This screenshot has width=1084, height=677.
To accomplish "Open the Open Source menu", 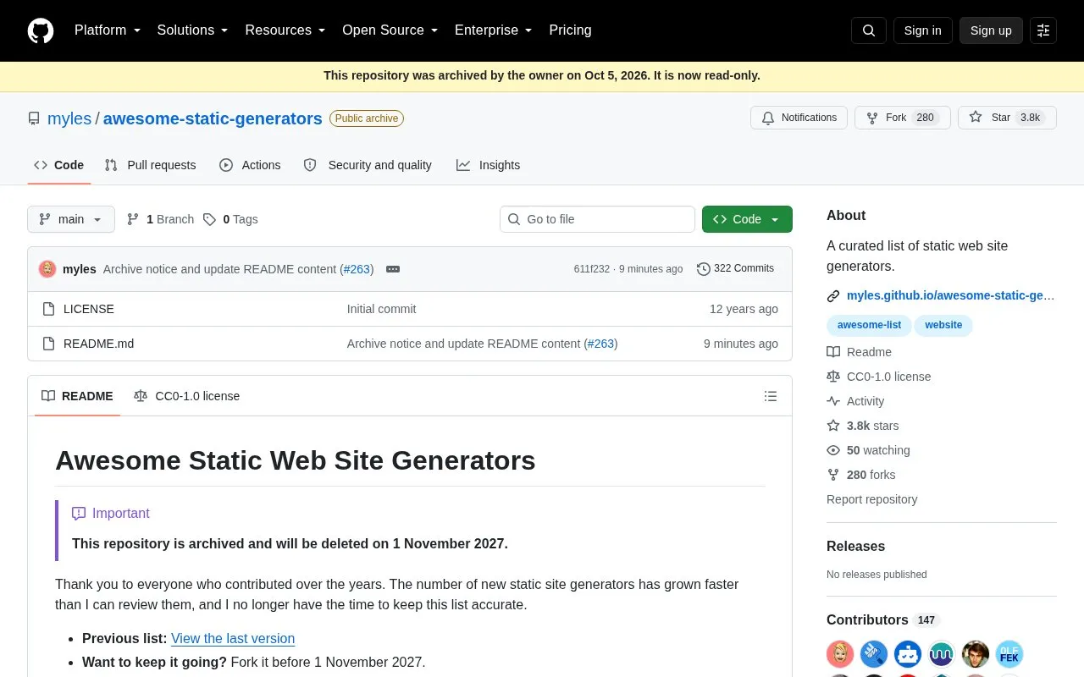I will click(390, 30).
